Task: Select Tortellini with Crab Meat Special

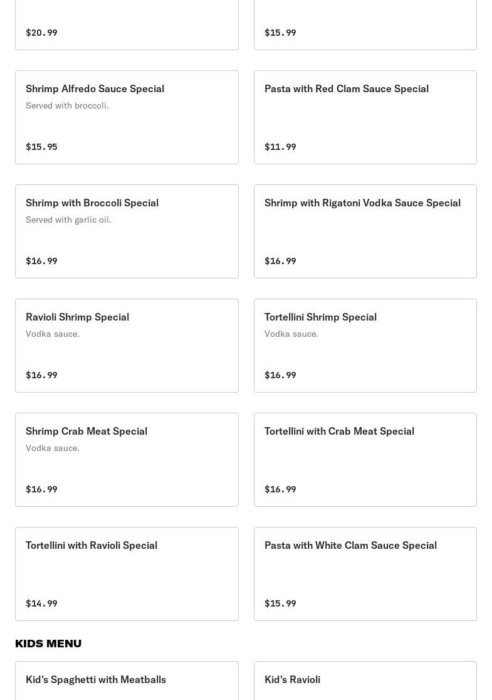Action: 365,460
